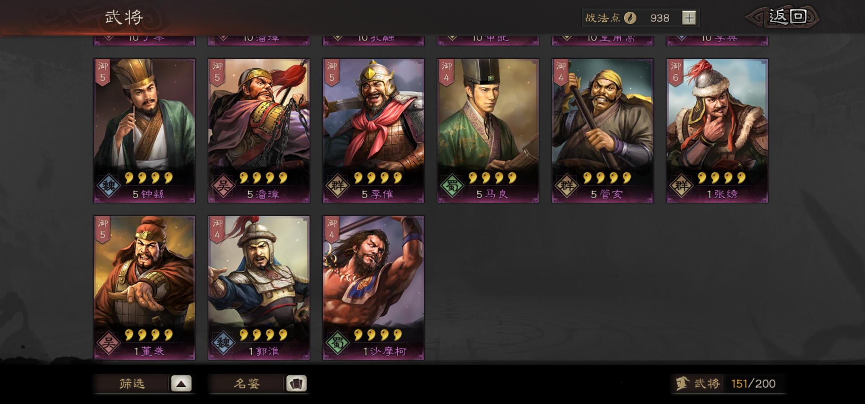Screen dimensions: 865x404
Task: Tap the 魏 faction badge on 钟繇 card
Action: coord(109,185)
